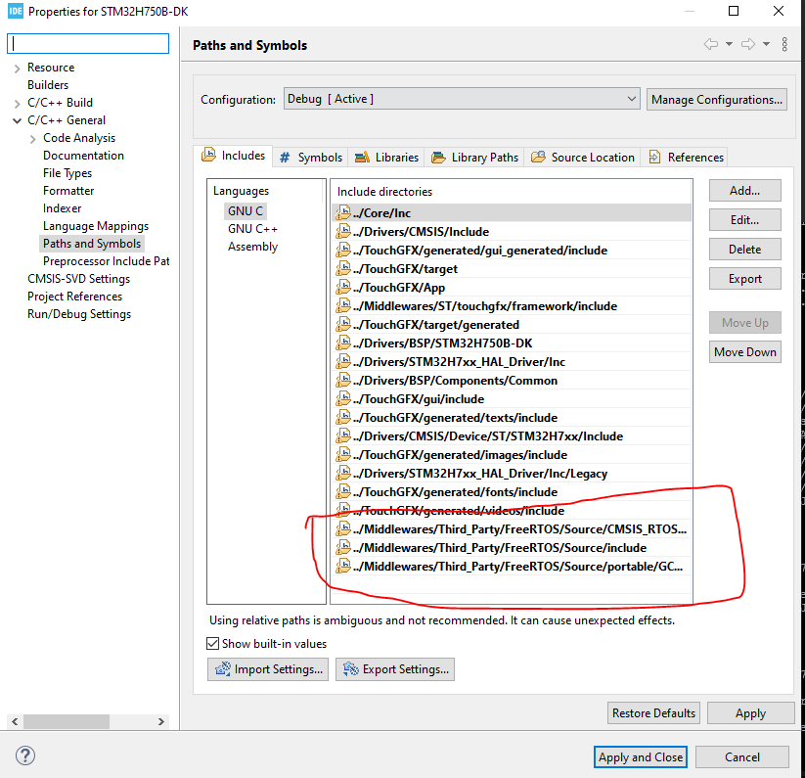This screenshot has width=805, height=778.
Task: Open Run/Debug Settings in tree
Action: pos(79,314)
